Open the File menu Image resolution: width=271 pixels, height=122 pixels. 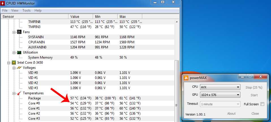pyautogui.click(x=5, y=10)
